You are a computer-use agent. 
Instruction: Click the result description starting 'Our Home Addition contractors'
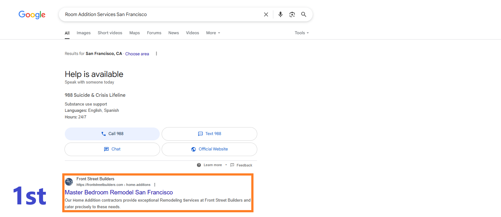pyautogui.click(x=158, y=203)
